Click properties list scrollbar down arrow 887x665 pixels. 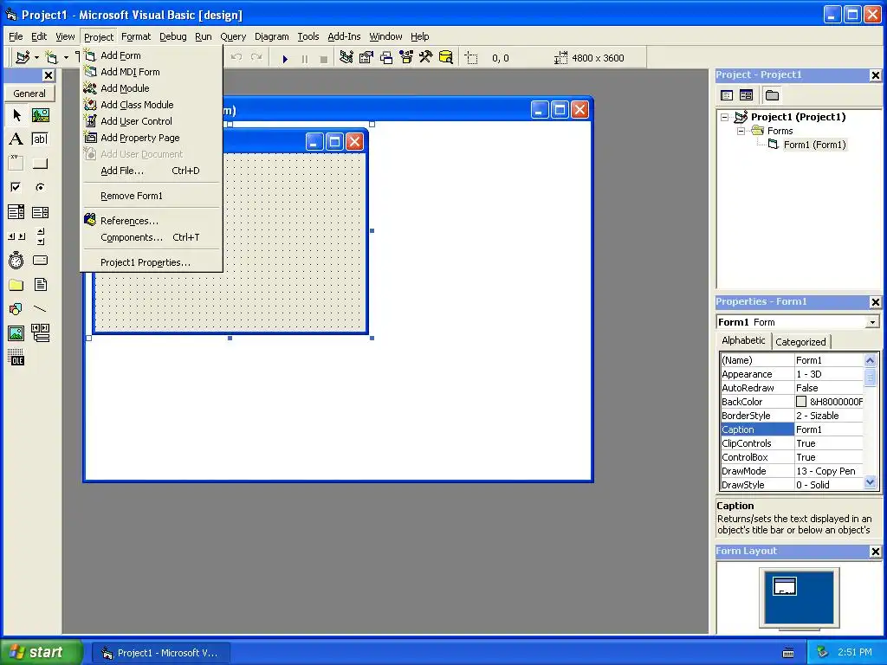[x=870, y=483]
